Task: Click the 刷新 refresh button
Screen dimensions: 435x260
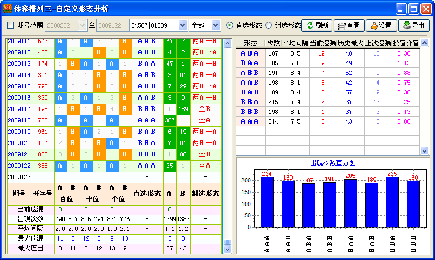Action: 316,25
